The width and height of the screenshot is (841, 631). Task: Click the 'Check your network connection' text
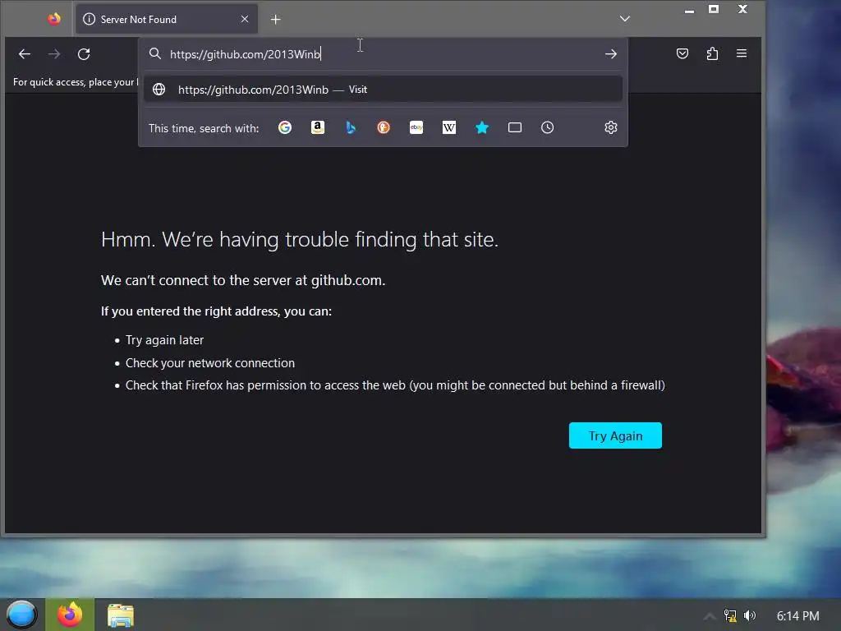(x=209, y=362)
